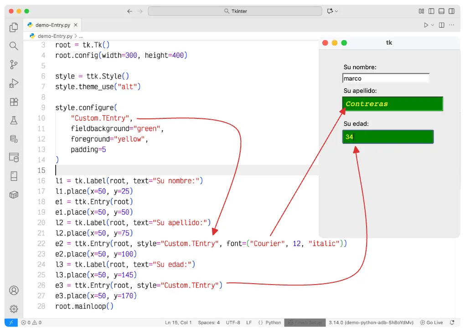
Task: Open the editor More Actions ellipsis menu
Action: pos(452,25)
